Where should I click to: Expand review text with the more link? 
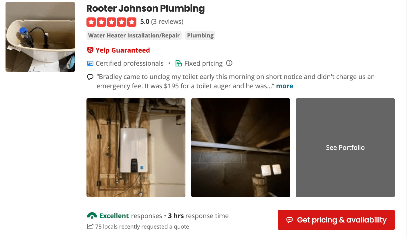(x=285, y=86)
